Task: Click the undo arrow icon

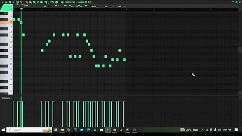Action: (21, 2)
